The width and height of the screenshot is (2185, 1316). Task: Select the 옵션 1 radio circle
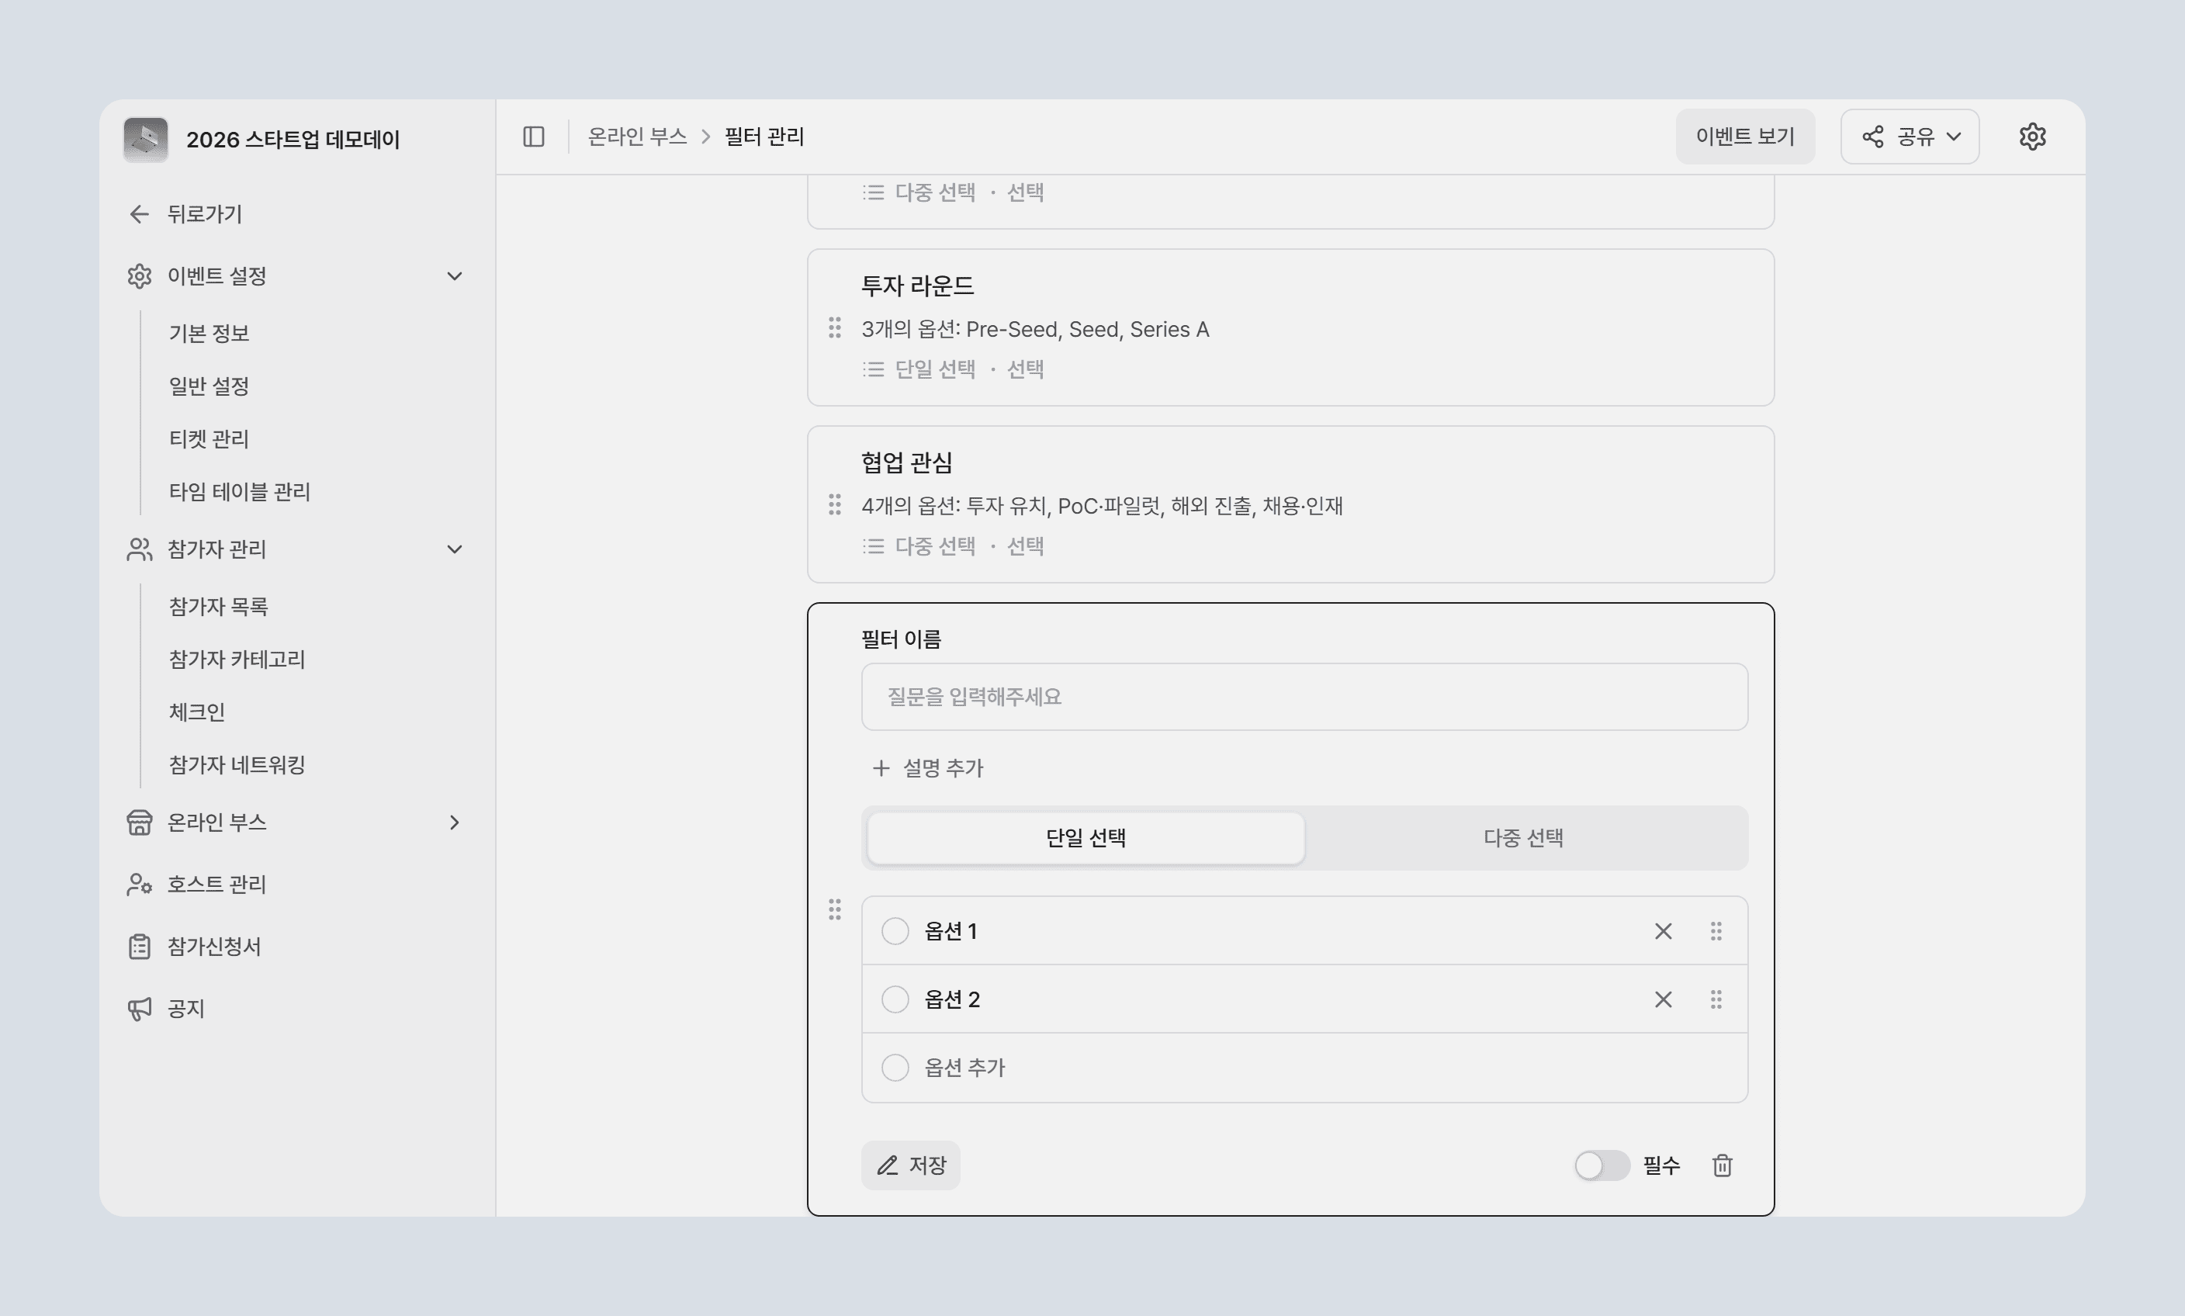coord(895,931)
